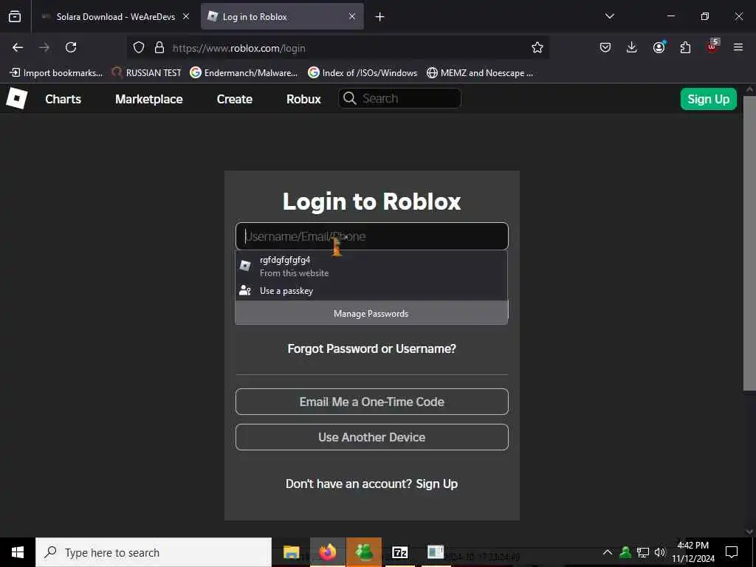
Task: Open the Pocket save icon
Action: (x=605, y=47)
